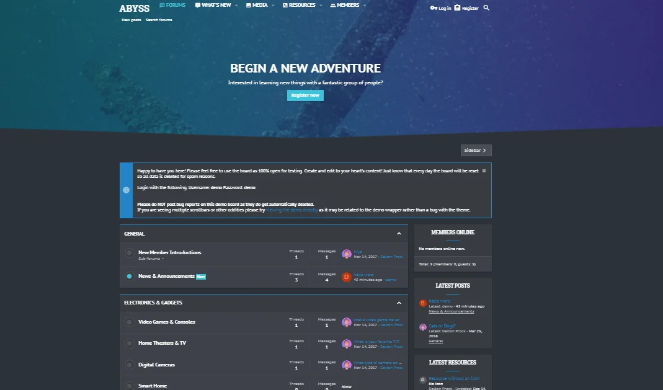Viewport: 663px width, 390px height.
Task: Expand the Resources menu arrow
Action: (320, 6)
